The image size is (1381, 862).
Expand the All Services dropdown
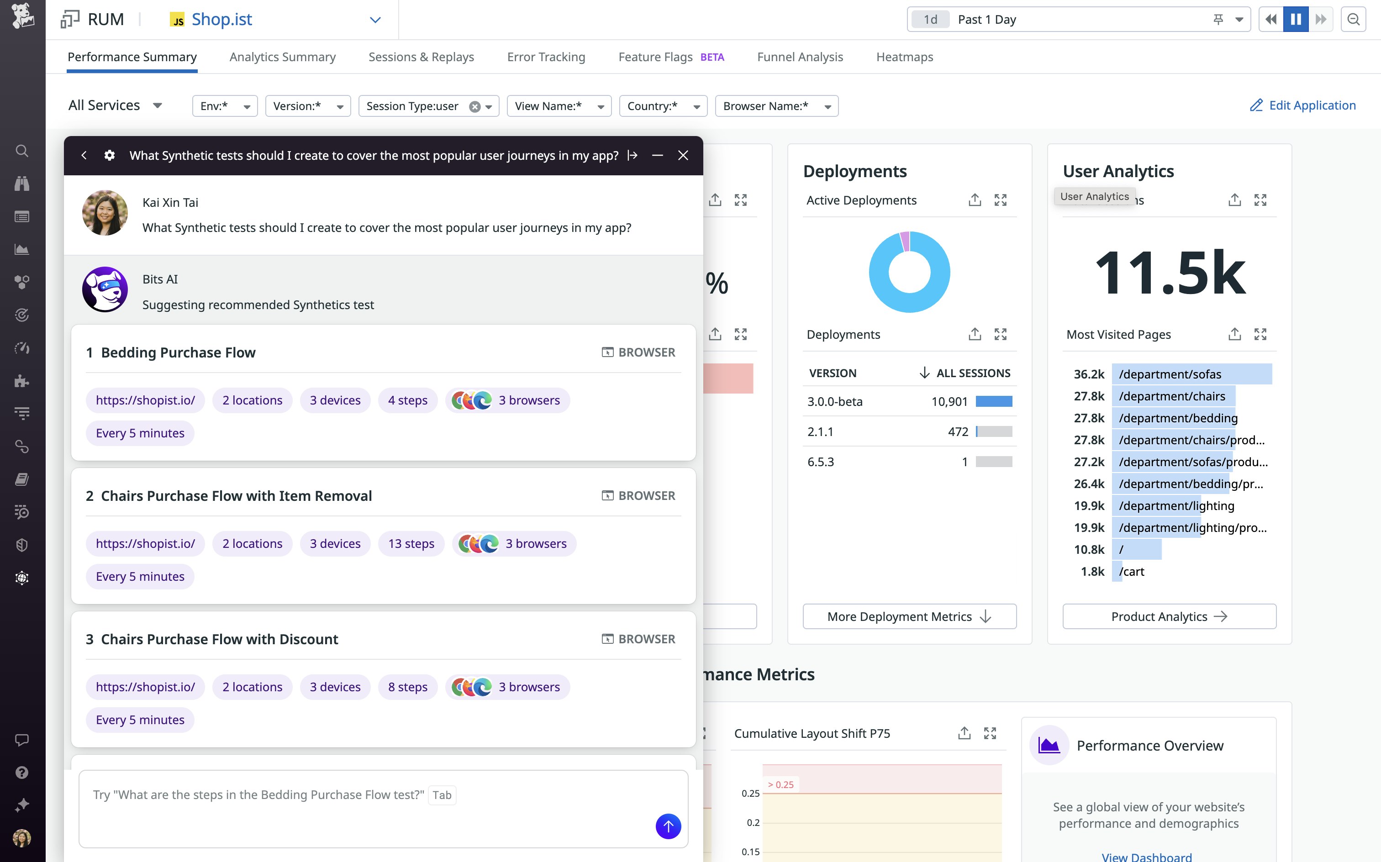[x=116, y=105]
